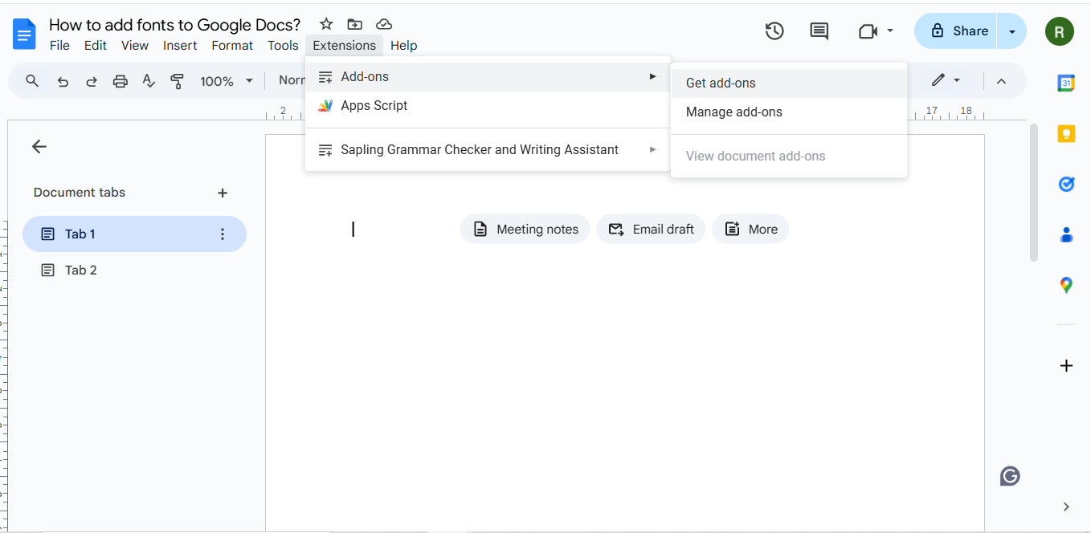The height and width of the screenshot is (533, 1091).
Task: Click the back arrow in tabs panel
Action: (x=39, y=146)
